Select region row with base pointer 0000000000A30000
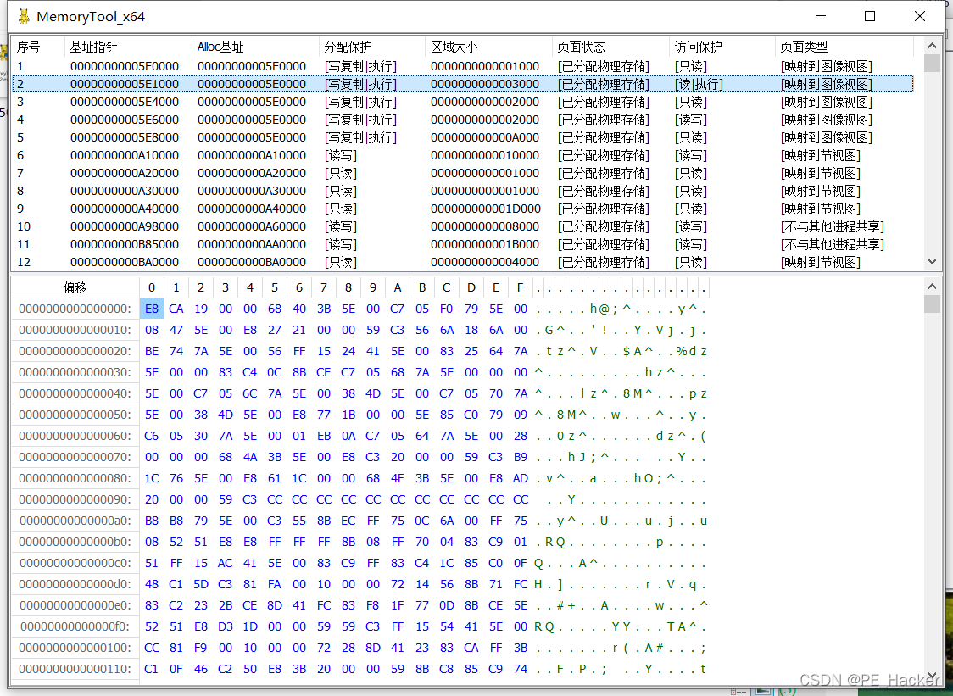This screenshot has width=953, height=696. point(463,191)
